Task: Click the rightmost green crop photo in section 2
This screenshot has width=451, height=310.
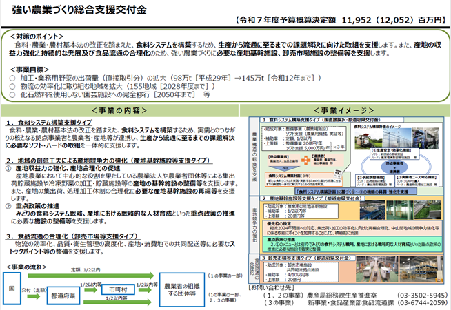Action: (428, 209)
